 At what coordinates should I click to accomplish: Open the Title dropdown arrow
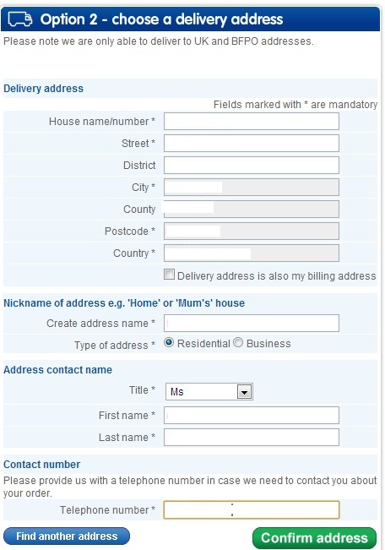tap(244, 392)
